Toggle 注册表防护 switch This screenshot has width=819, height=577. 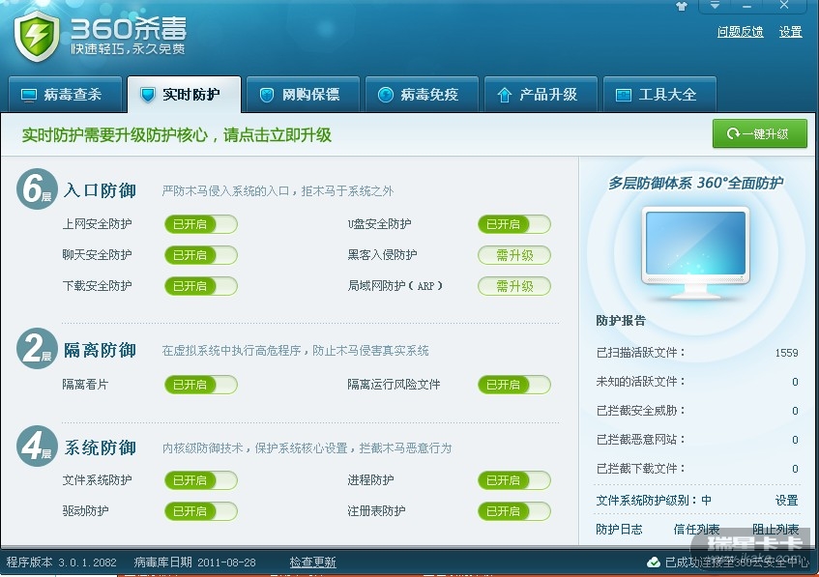point(514,511)
